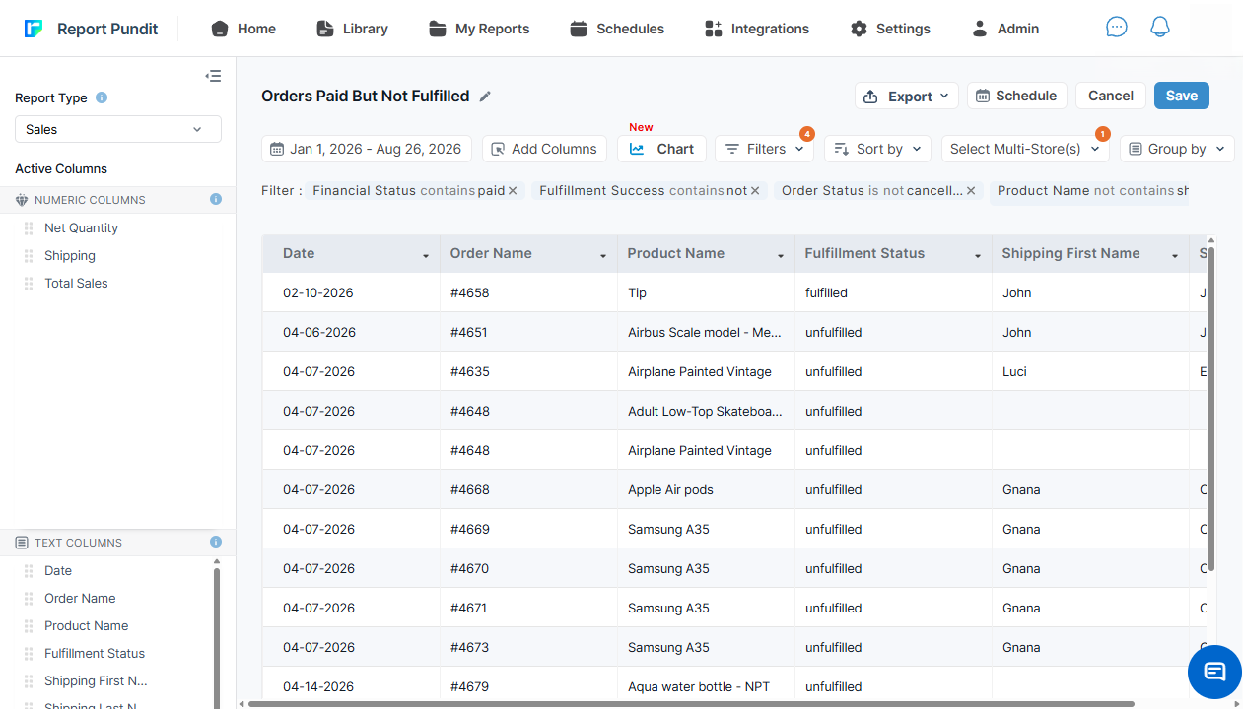This screenshot has width=1243, height=709.
Task: Click product cell Aqua water bottle - NPT
Action: (x=706, y=686)
